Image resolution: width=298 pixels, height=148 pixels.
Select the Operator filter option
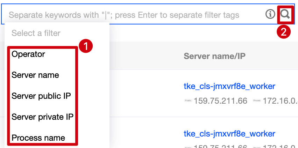click(x=28, y=54)
